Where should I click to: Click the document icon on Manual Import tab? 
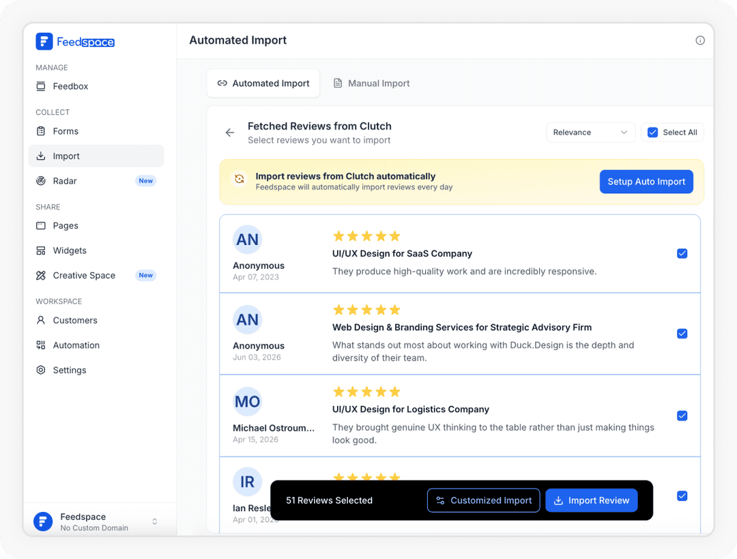338,83
